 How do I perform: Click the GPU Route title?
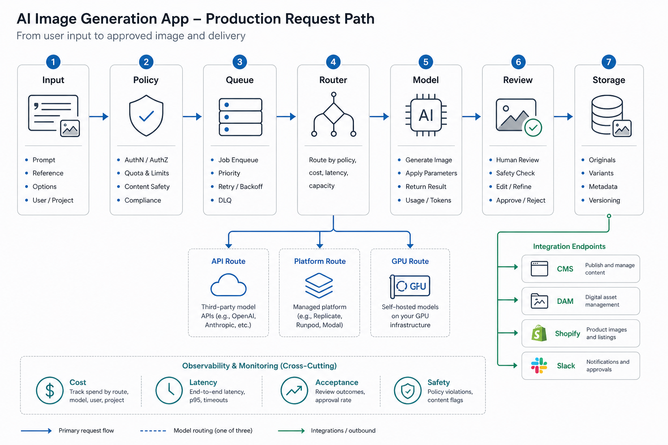(410, 261)
